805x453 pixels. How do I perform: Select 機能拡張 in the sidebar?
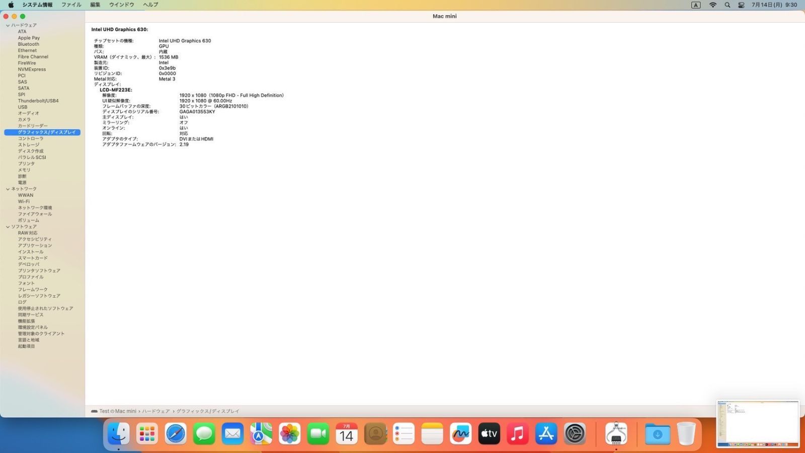pos(26,321)
